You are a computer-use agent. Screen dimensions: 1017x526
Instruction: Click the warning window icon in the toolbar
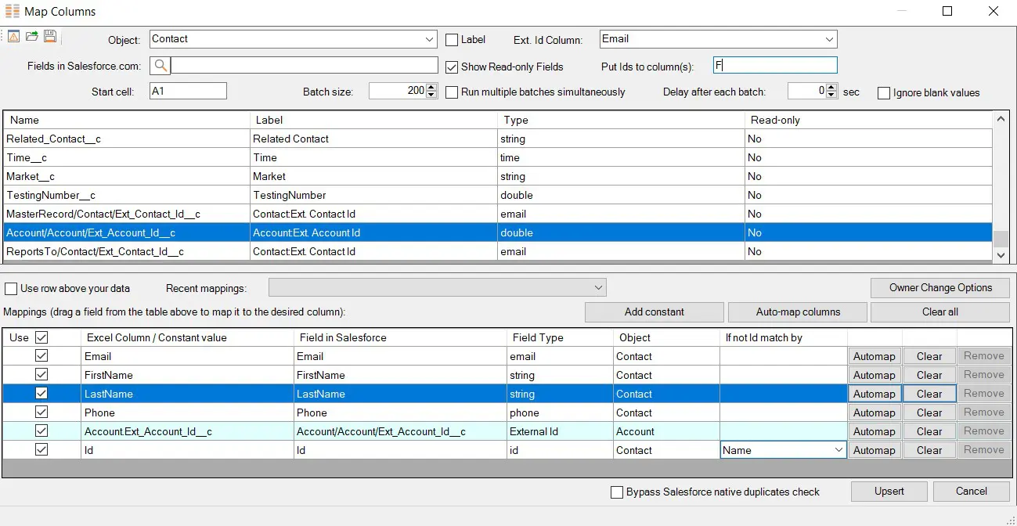[x=13, y=37]
